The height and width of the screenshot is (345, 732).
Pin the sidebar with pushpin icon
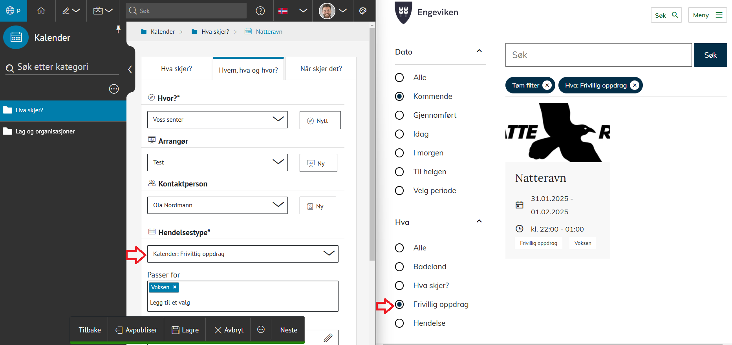[x=118, y=29]
